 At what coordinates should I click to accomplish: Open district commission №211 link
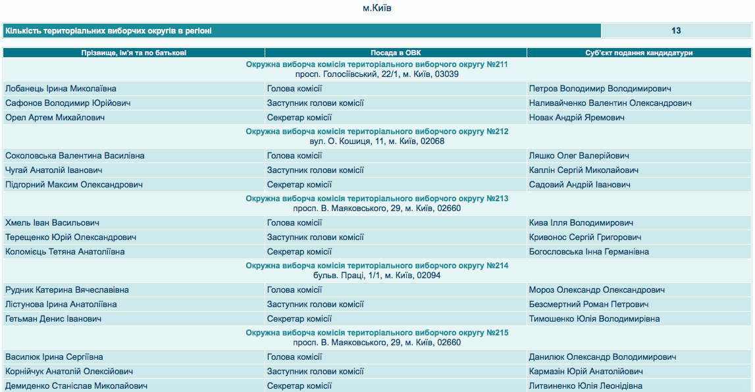click(x=377, y=64)
